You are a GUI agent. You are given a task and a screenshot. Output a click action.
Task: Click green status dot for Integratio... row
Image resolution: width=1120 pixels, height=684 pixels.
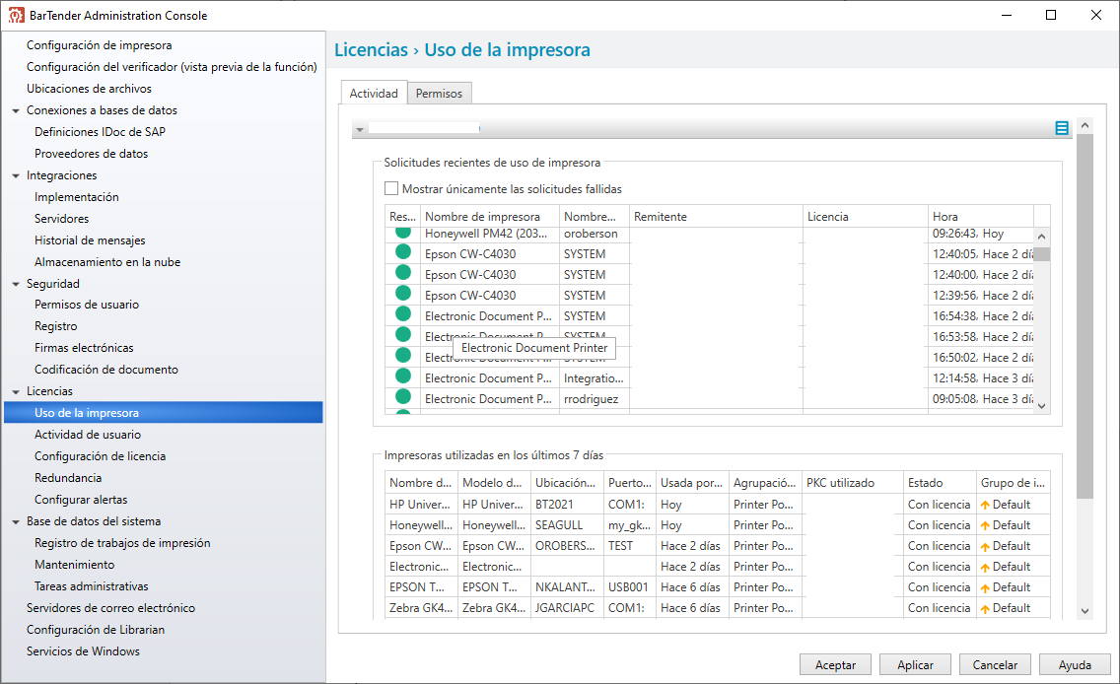coord(403,376)
